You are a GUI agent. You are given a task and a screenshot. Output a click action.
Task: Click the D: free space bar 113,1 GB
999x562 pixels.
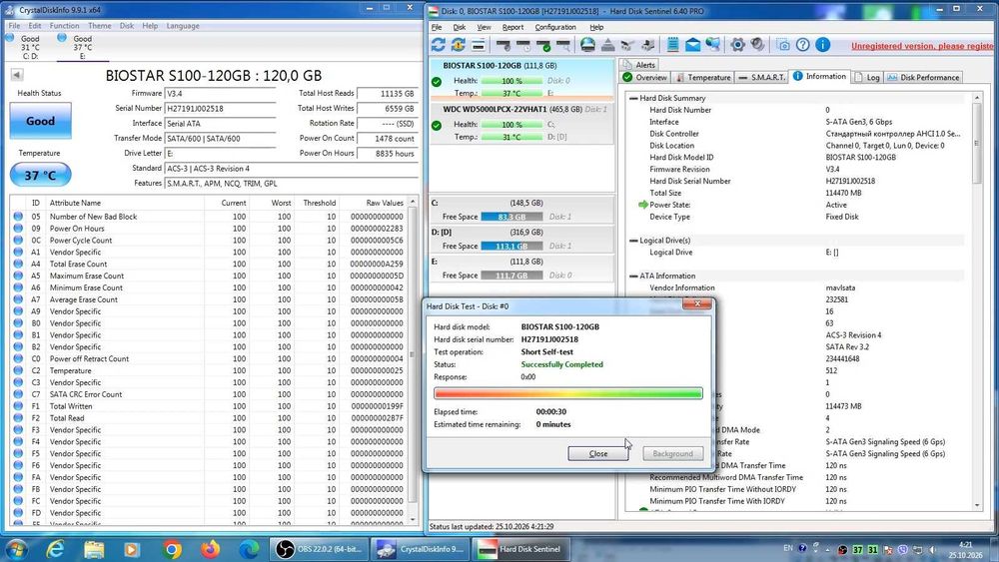click(511, 246)
